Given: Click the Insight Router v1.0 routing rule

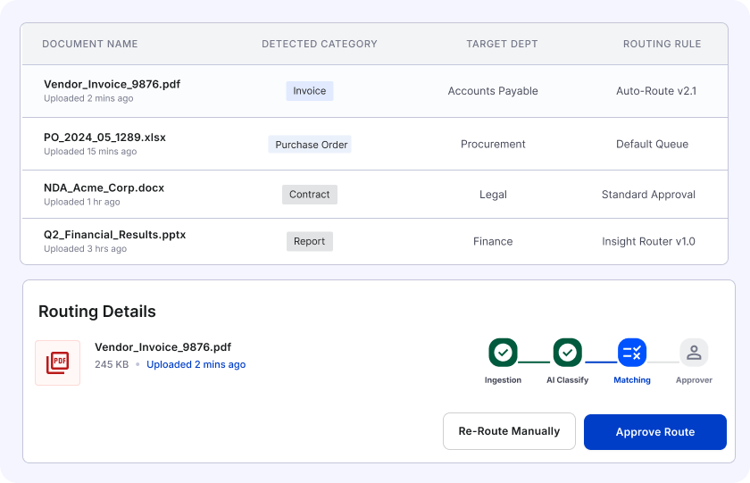Looking at the screenshot, I should click(648, 241).
